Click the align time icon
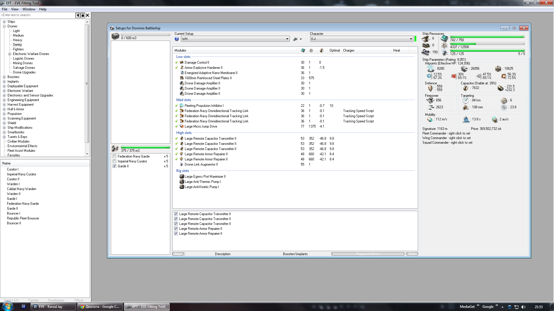The width and height of the screenshot is (554, 311). pyautogui.click(x=466, y=120)
